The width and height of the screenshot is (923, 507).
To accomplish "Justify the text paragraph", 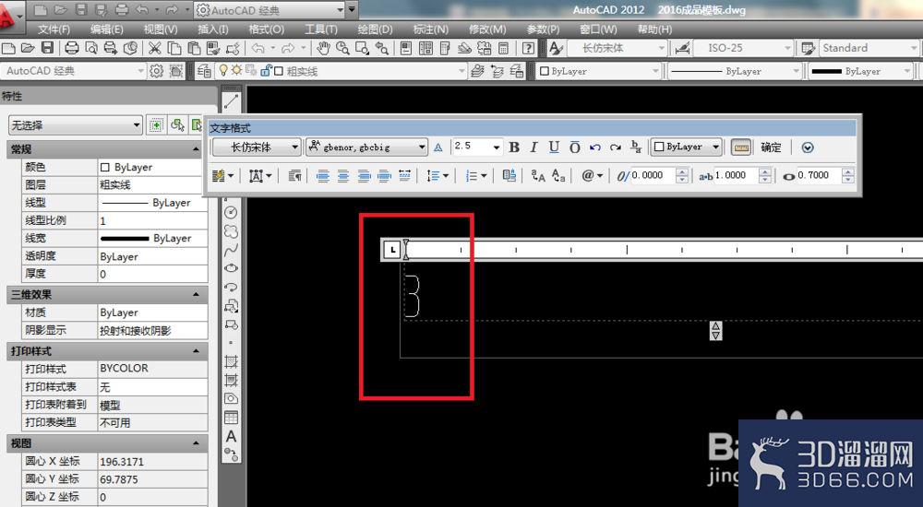I will pos(384,175).
